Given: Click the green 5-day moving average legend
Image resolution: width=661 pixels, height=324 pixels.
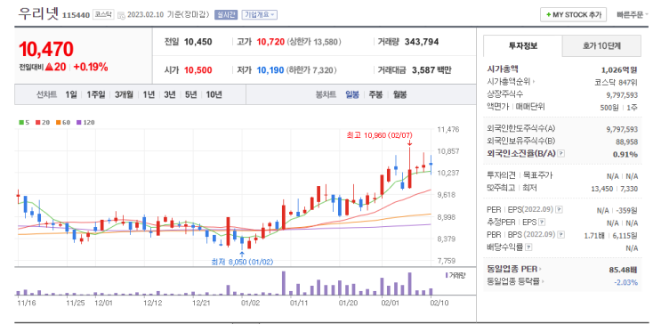Looking at the screenshot, I should click(24, 122).
